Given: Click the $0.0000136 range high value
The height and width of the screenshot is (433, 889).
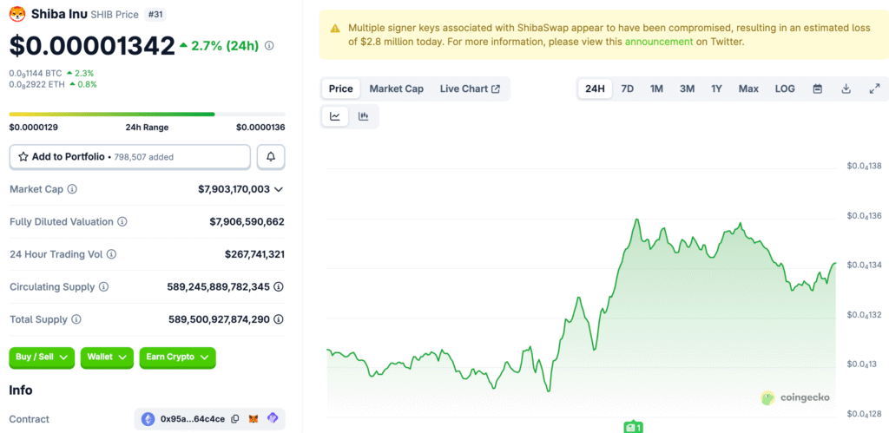Looking at the screenshot, I should pyautogui.click(x=260, y=128).
